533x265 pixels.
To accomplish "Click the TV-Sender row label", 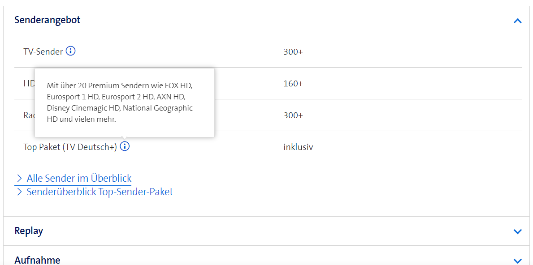I will pos(43,51).
